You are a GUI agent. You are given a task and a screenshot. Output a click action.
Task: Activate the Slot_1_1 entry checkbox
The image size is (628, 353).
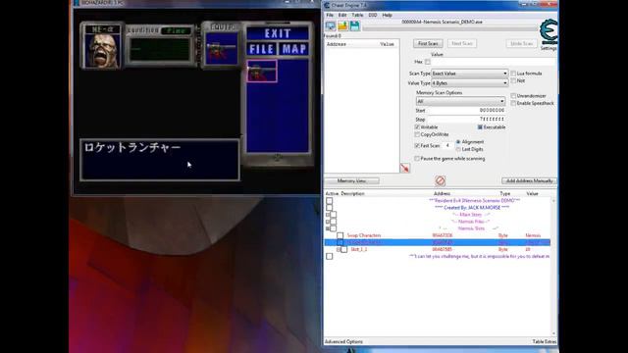[x=344, y=249]
